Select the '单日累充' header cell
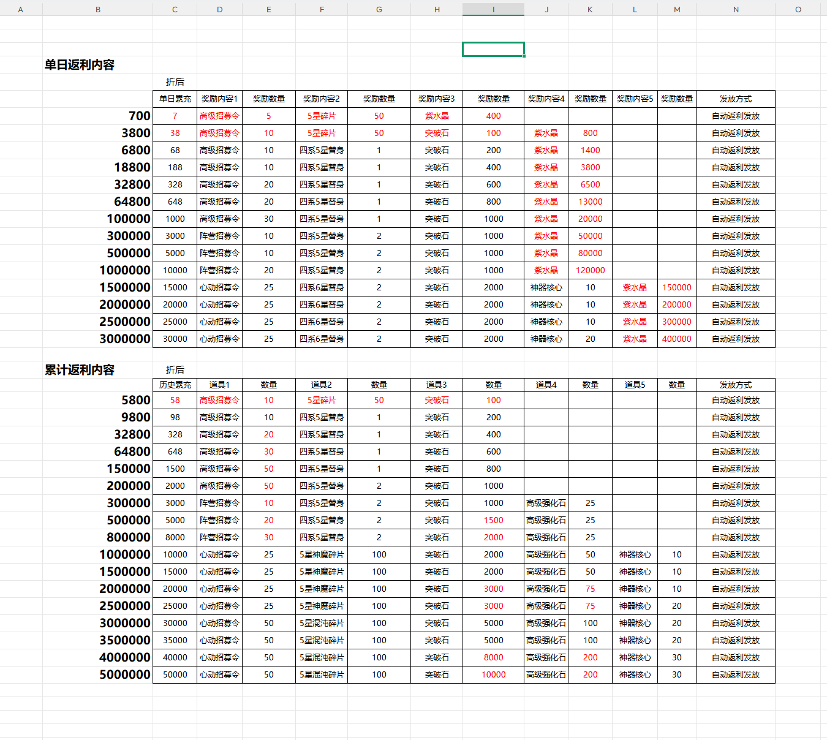827x740 pixels. 175,99
